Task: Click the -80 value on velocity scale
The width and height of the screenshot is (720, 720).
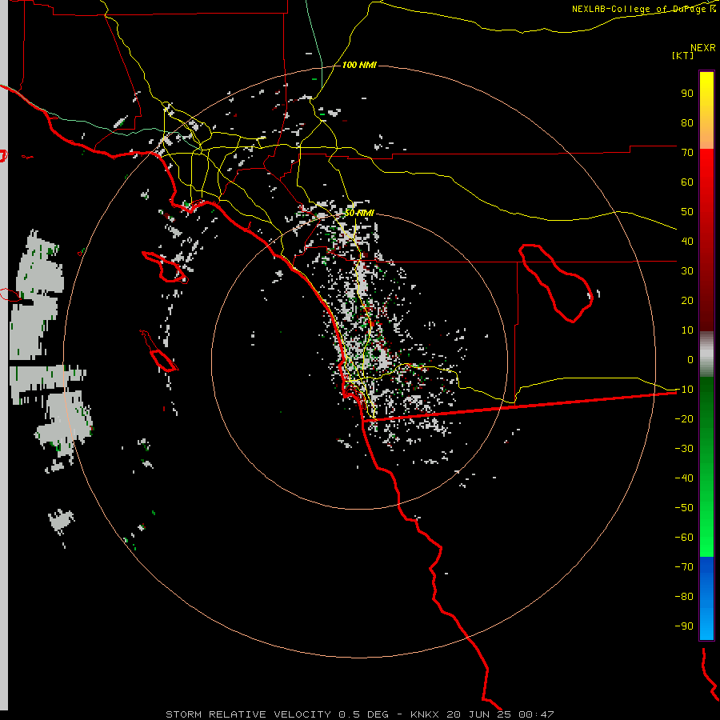Action: coord(684,597)
